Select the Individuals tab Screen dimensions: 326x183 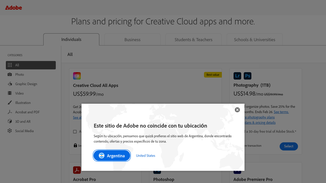point(71,40)
